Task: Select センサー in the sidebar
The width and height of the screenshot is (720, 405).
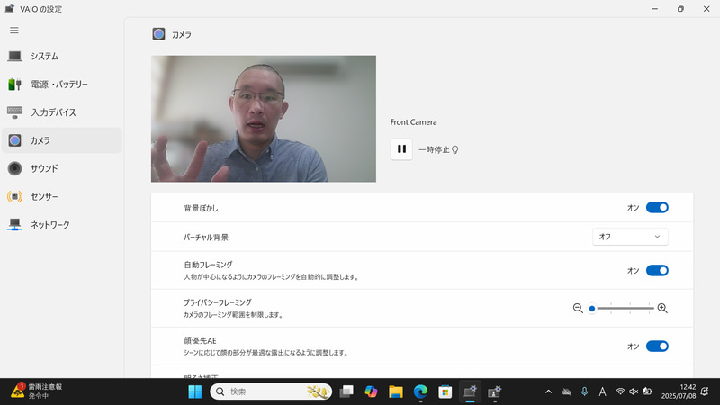Action: pyautogui.click(x=62, y=196)
